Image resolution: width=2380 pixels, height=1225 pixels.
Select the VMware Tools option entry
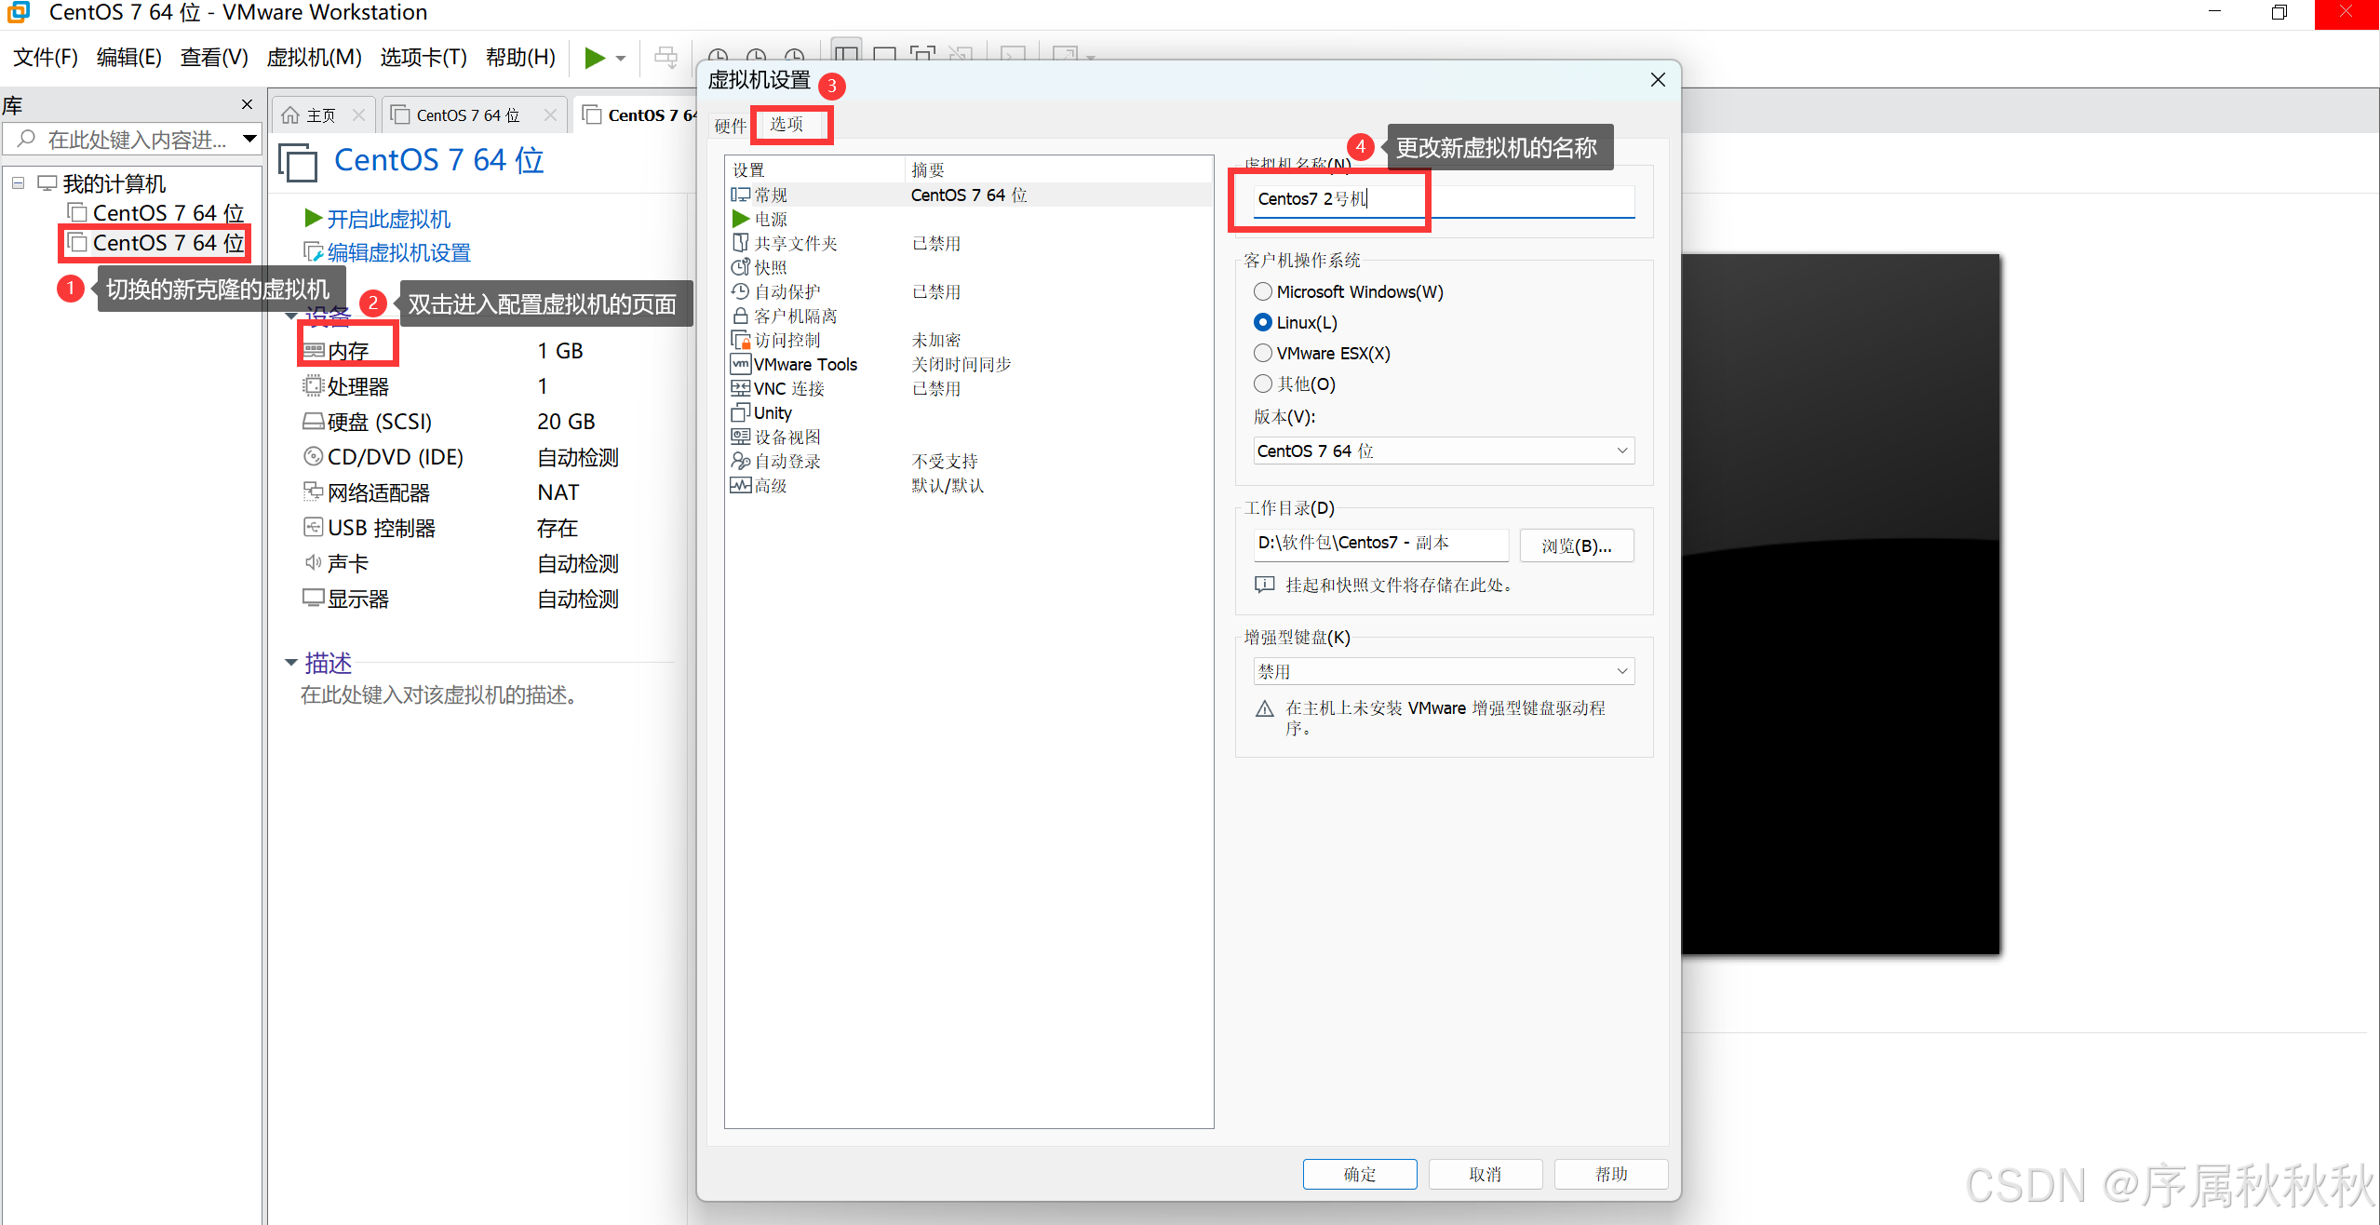(x=804, y=364)
